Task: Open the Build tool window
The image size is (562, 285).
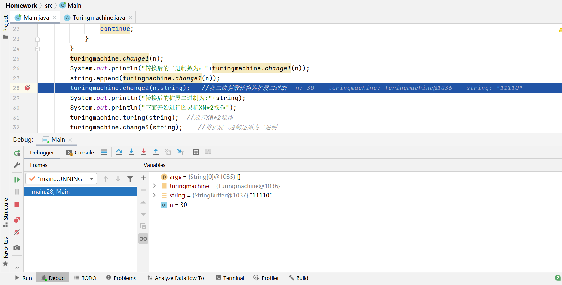Action: 299,278
